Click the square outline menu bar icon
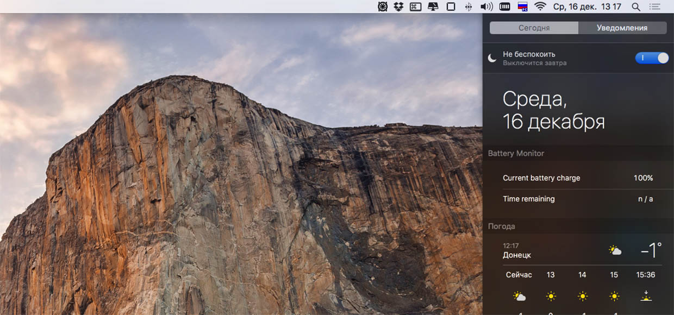This screenshot has width=674, height=315. pos(451,7)
